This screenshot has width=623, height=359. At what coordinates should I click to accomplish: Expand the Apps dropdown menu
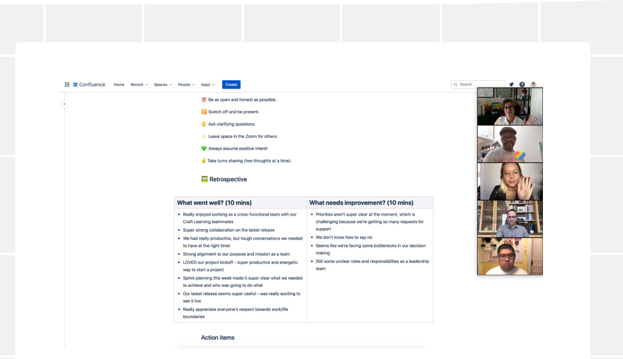(208, 84)
